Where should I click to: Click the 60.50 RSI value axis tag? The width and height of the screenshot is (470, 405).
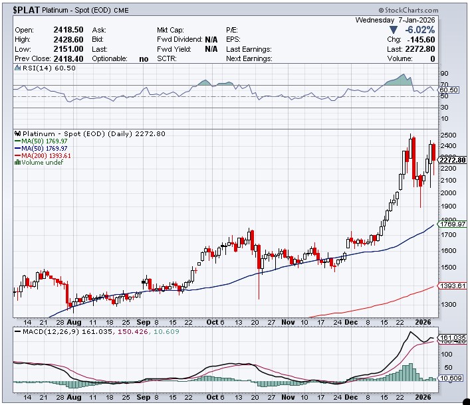(449, 90)
